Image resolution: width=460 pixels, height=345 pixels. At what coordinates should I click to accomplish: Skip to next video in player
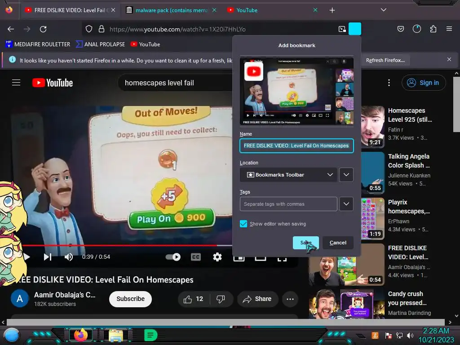[x=48, y=257]
